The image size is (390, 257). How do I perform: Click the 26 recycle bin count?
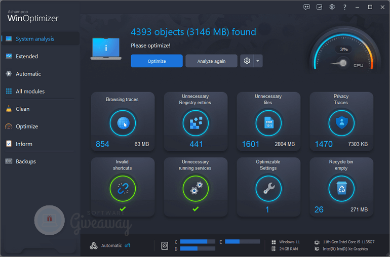point(319,209)
